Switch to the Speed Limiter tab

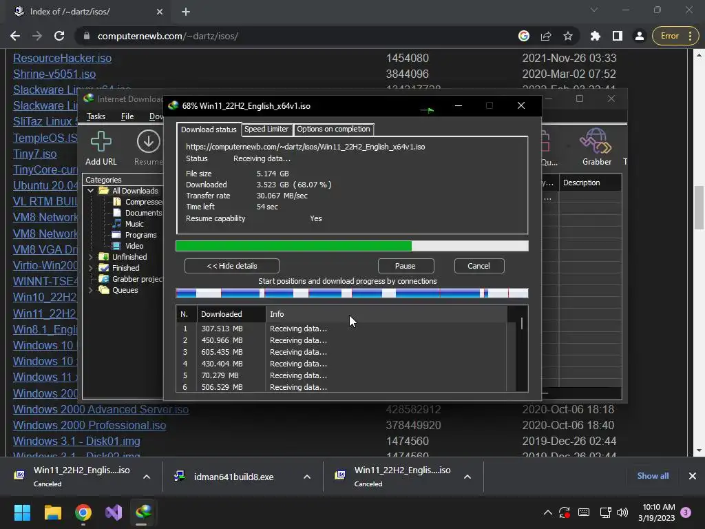coord(266,129)
